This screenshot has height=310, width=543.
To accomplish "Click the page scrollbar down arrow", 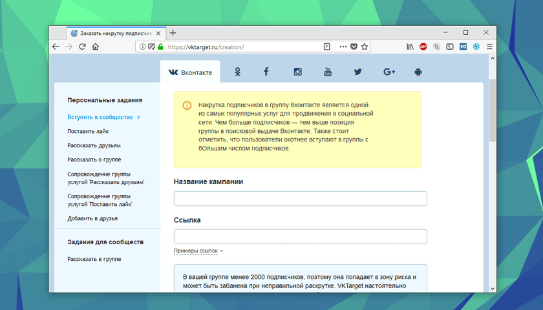I will point(493,289).
